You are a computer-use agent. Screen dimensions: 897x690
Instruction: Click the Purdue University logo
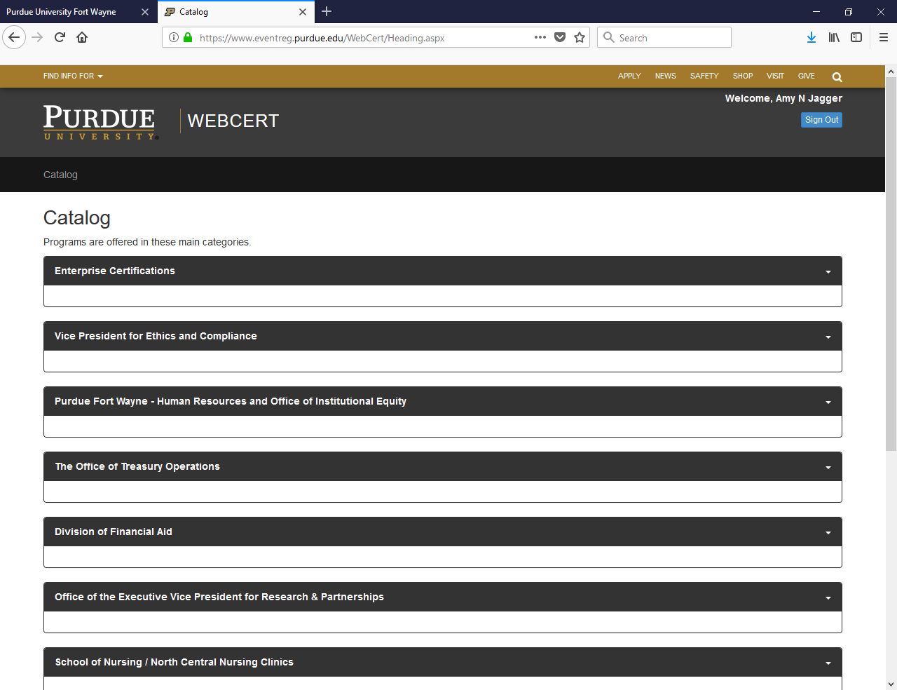[101, 123]
